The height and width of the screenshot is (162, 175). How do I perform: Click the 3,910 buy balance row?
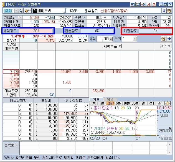pos(74,138)
